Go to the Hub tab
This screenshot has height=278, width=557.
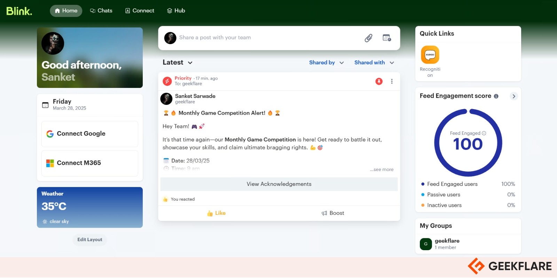(x=176, y=11)
